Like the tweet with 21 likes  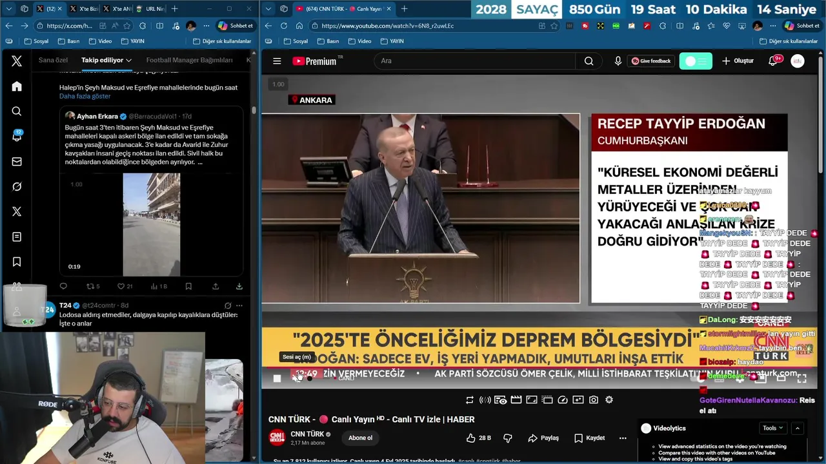[x=125, y=286]
